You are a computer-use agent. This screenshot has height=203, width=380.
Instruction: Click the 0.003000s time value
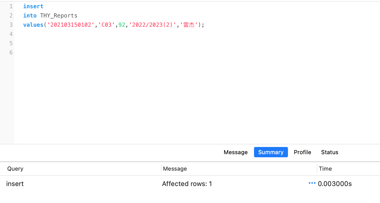tap(335, 184)
